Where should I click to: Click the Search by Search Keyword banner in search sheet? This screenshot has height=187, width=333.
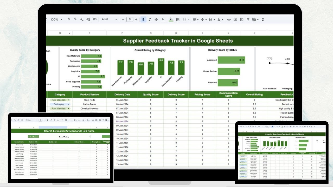point(60,131)
